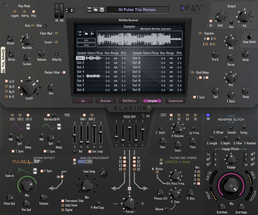Screen dimensions: 258x215
Task: Toggle the Impulse enable switch
Action: point(200,33)
